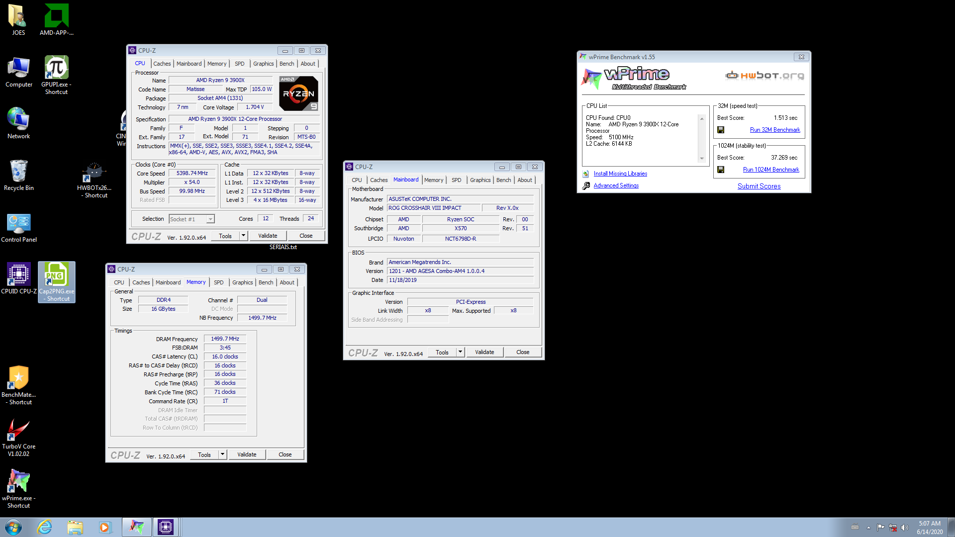
Task: Launch the BenchMate shortcut icon
Action: [18, 385]
